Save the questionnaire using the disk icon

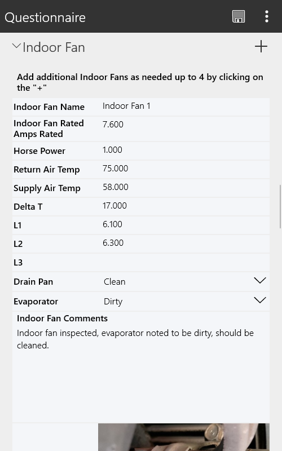[238, 16]
